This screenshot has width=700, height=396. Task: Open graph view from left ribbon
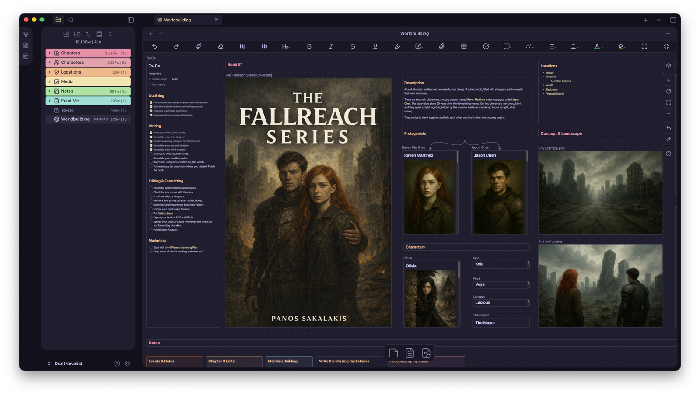(x=26, y=34)
